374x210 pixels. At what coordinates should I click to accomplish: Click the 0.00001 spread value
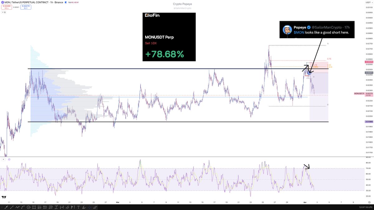[16, 8]
